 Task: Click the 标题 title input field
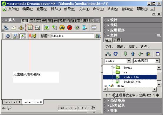(x=72, y=36)
